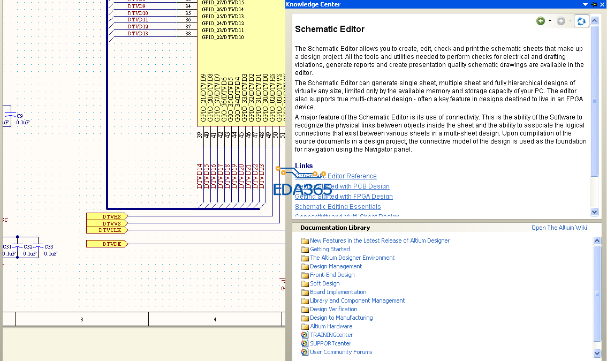
Task: Open Getting Started with FPGA Design link
Action: pyautogui.click(x=344, y=197)
